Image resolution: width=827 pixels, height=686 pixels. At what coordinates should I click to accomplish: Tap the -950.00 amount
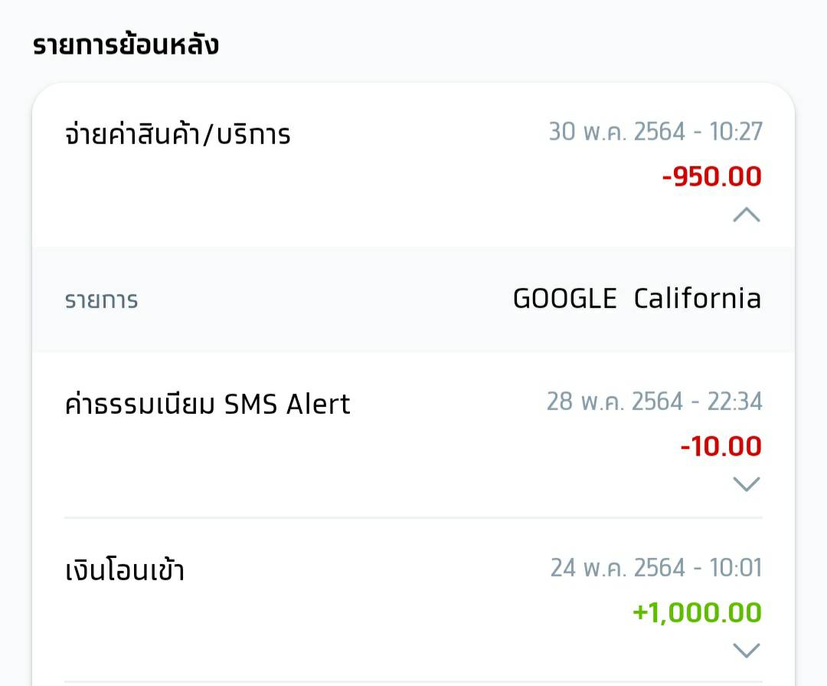711,176
